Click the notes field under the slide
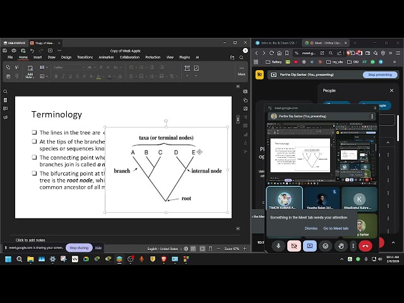Viewport: 404px width, 303px height. point(125,240)
